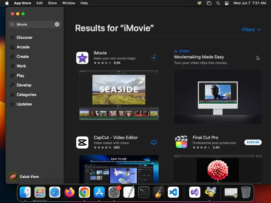This screenshot has height=203, width=271.
Task: Open the Apple menu
Action: (7, 3)
